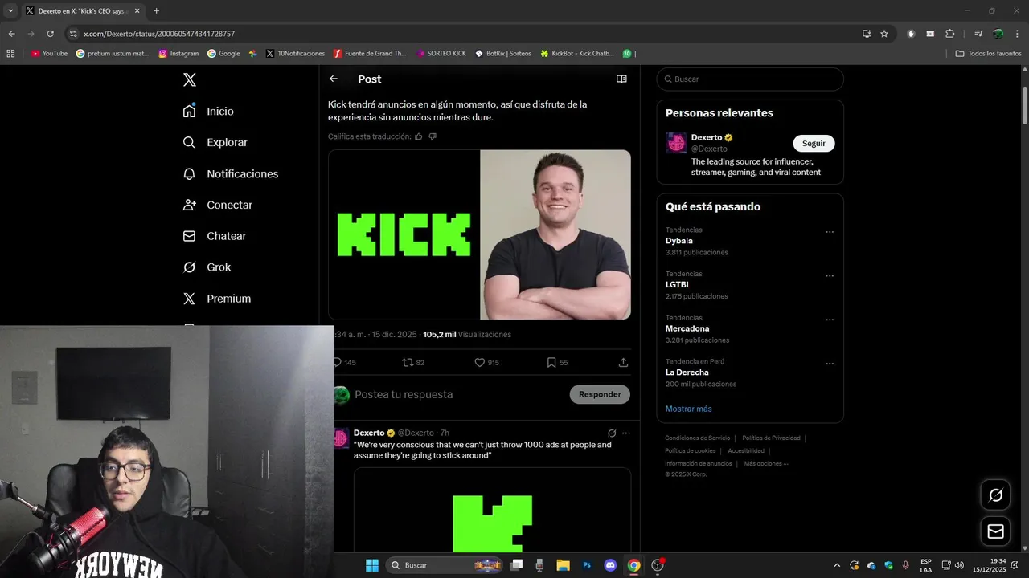
Task: Click Mostrar más under trends
Action: click(688, 409)
